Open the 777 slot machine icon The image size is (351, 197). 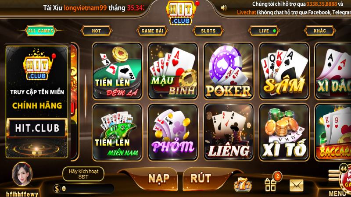click(243, 184)
